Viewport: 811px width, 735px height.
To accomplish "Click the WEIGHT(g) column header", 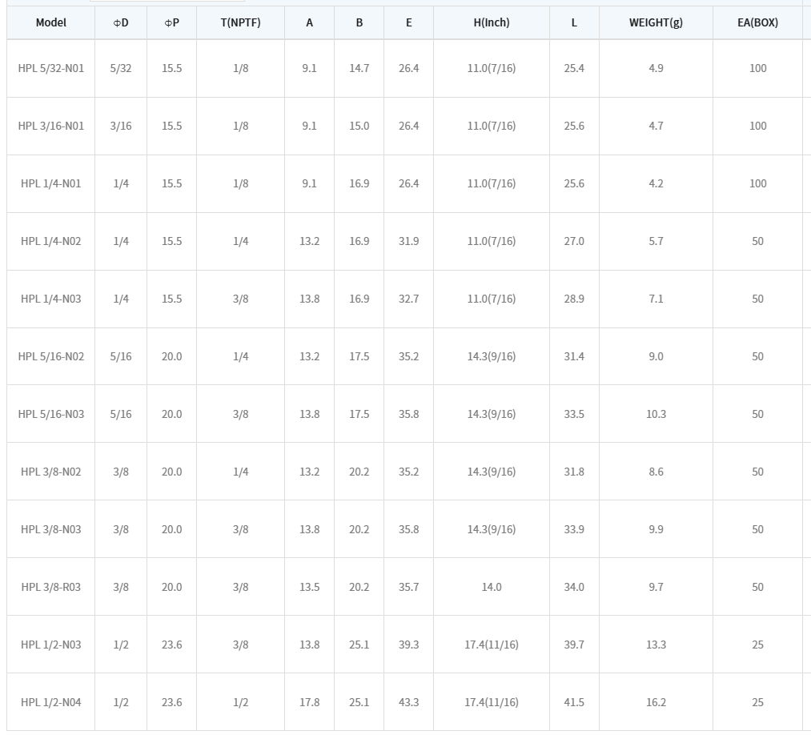I will coord(656,22).
